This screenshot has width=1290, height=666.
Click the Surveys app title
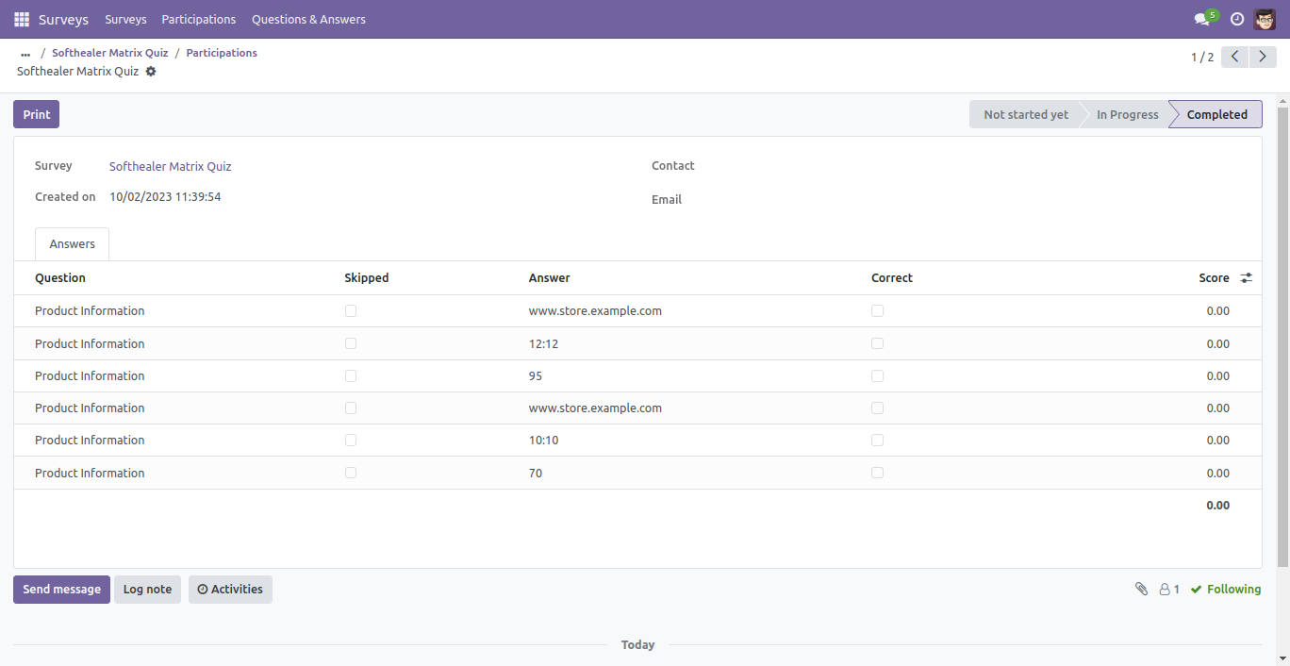tap(63, 19)
